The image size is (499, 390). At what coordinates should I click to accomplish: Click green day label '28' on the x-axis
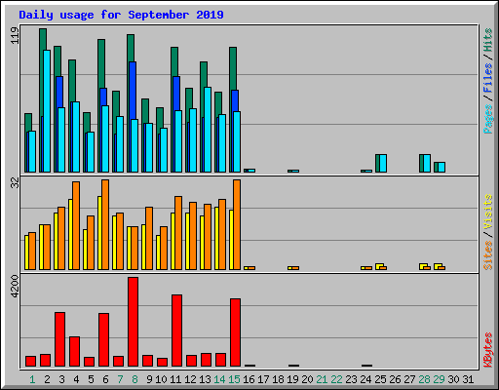[424, 379]
